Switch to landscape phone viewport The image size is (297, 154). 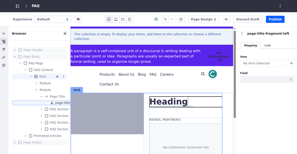123,19
